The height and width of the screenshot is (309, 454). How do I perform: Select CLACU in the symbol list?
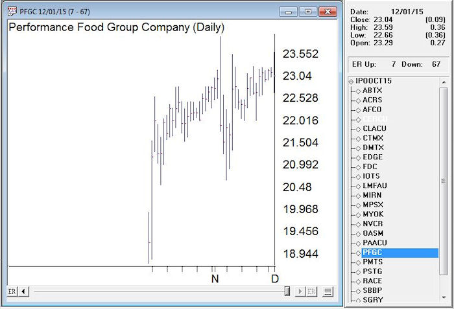(x=374, y=128)
